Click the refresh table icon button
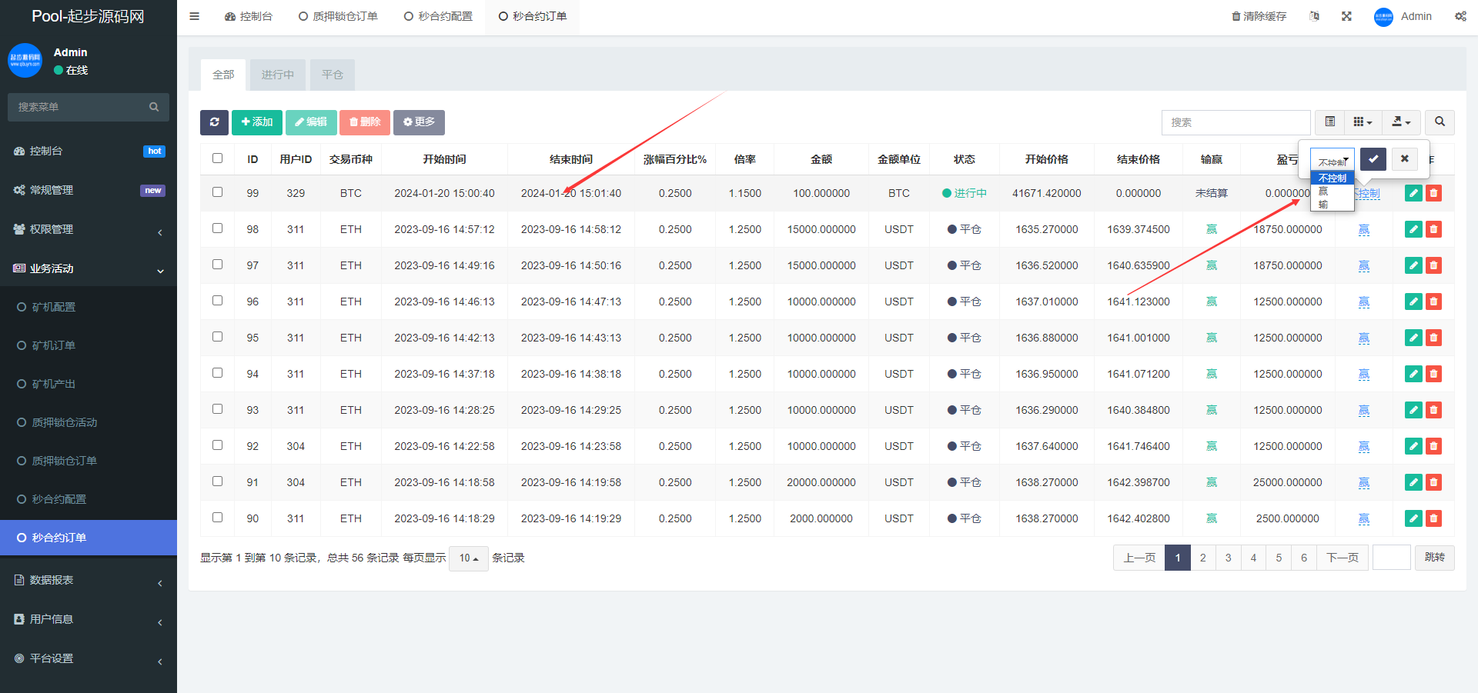The image size is (1478, 693). click(214, 122)
